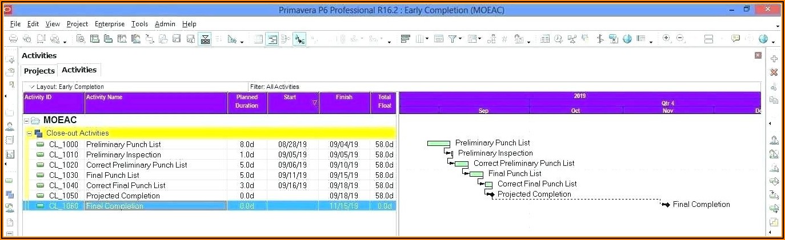The height and width of the screenshot is (240, 785).
Task: Click the Total Float column header
Action: [385, 101]
